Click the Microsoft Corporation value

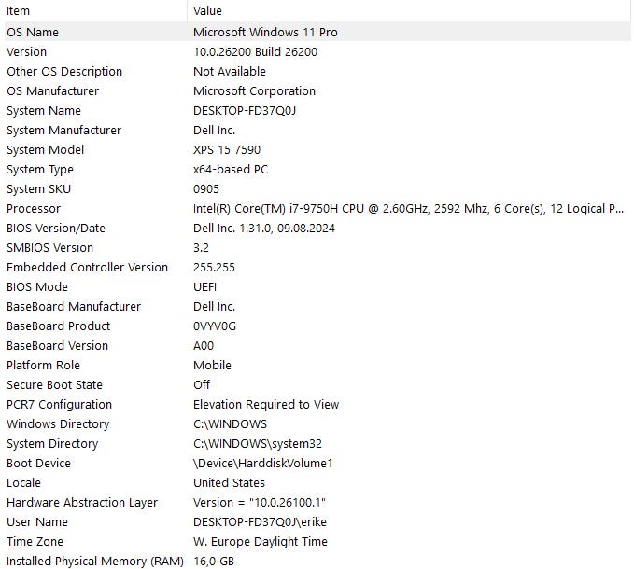254,90
